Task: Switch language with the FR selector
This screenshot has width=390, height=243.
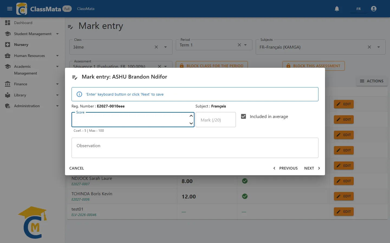Action: point(358,9)
